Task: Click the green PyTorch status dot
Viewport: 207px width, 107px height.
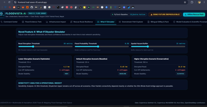Action: pyautogui.click(x=112, y=15)
